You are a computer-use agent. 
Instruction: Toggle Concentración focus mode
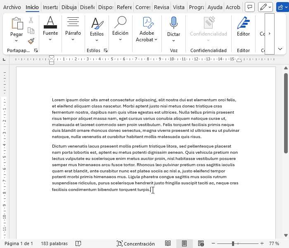tap(136, 244)
